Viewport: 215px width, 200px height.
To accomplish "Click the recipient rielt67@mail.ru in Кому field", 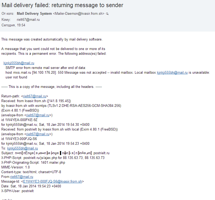I will 28,19.
